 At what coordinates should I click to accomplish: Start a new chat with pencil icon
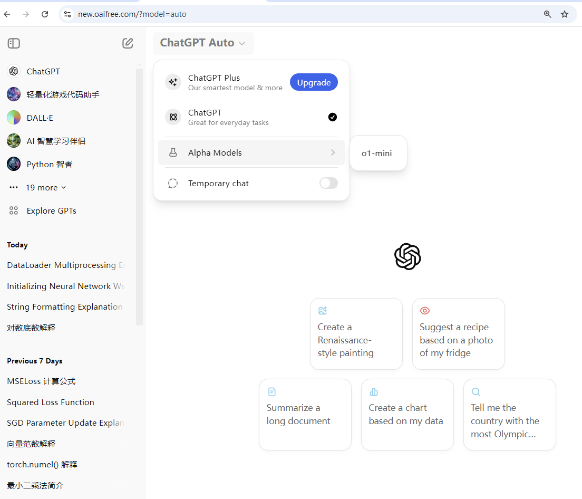[128, 43]
